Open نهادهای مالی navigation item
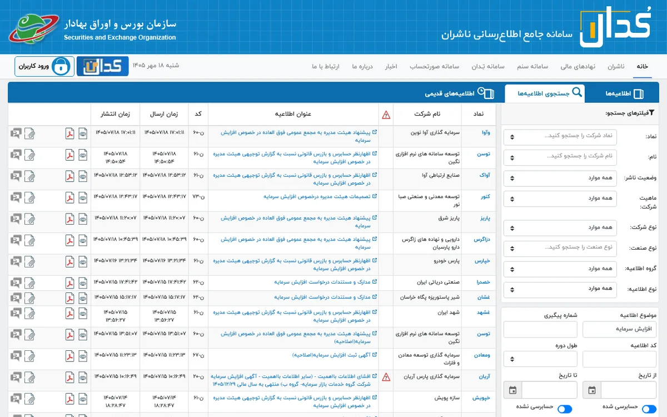 (x=578, y=67)
